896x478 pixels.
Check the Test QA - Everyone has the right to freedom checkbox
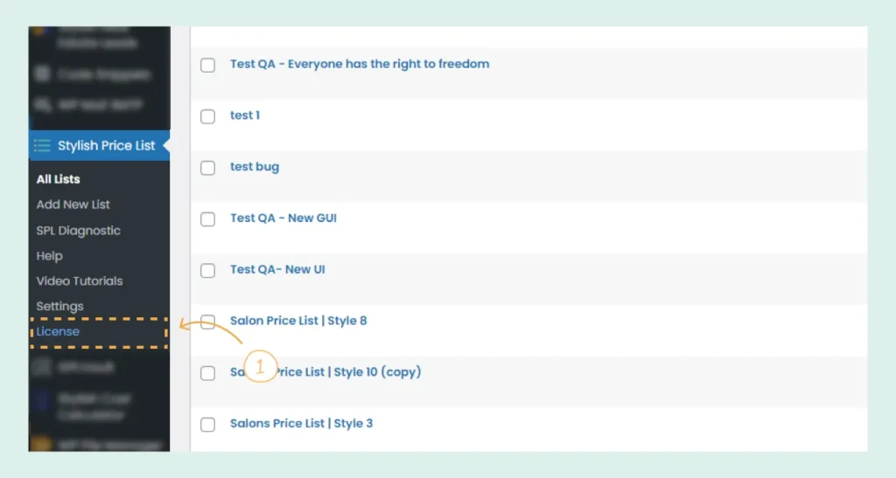[x=208, y=65]
